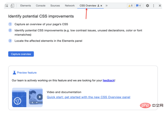Click the heading Identify potential CSS improvements
Image resolution: width=166 pixels, height=114 pixels.
(41, 16)
